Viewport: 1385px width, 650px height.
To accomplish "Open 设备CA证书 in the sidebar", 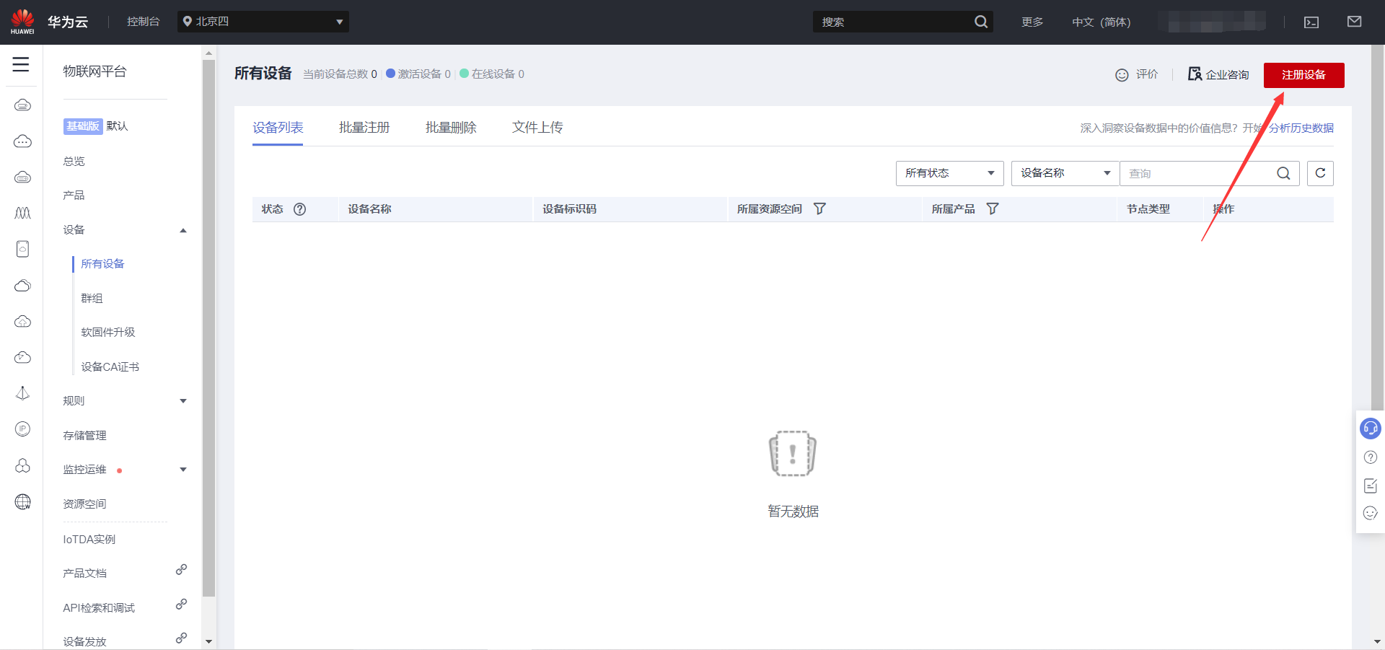I will 110,367.
